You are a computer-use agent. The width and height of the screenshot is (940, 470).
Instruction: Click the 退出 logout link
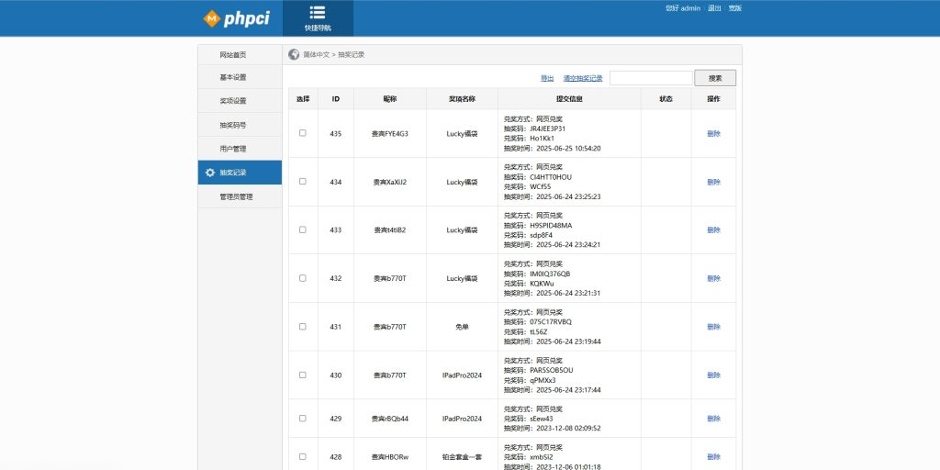click(x=714, y=8)
